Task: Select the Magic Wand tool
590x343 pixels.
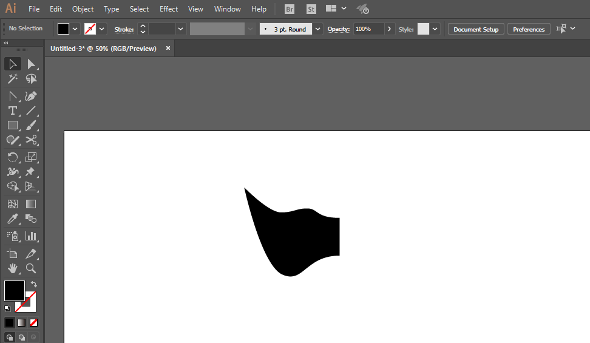Action: [12, 79]
